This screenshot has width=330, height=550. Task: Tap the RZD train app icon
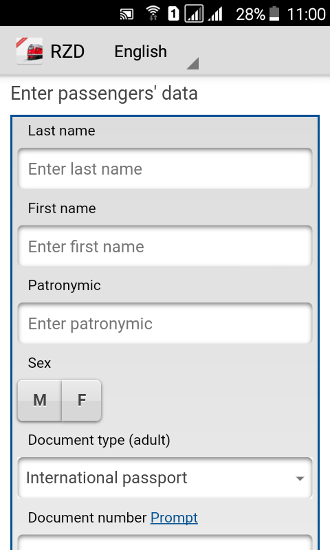click(x=30, y=51)
